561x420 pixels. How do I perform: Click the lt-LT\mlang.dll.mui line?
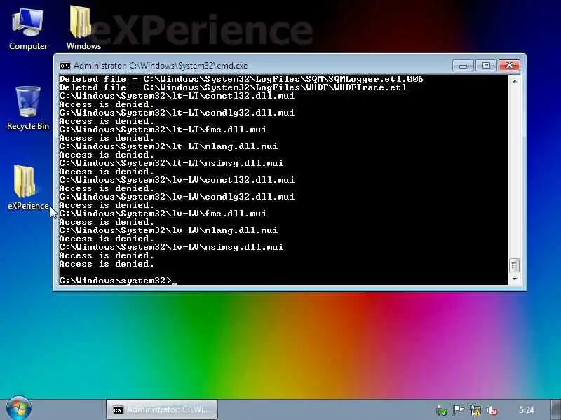tap(168, 146)
